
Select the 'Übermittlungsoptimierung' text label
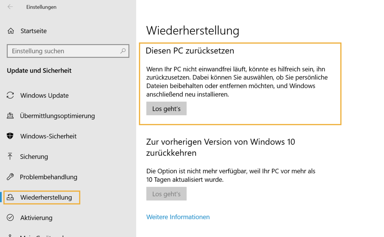[x=57, y=116]
